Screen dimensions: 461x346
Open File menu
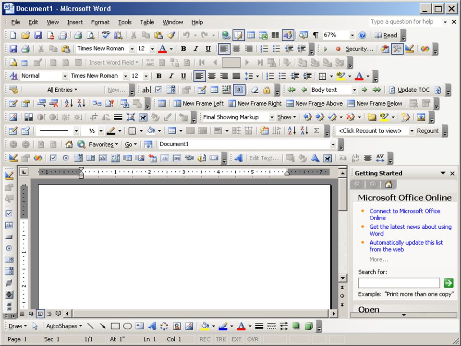tap(15, 22)
